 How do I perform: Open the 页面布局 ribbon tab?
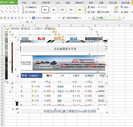[46, 3]
